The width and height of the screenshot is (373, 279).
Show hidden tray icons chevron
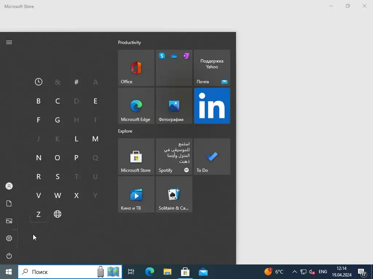point(294,272)
